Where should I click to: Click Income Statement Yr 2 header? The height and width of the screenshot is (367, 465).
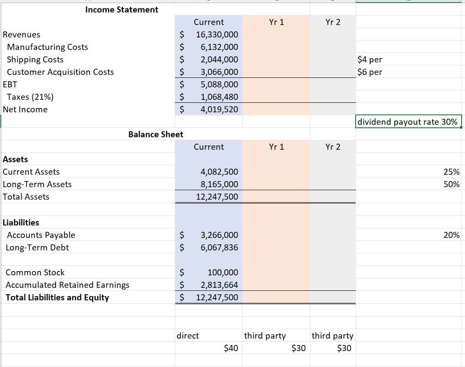click(x=333, y=22)
